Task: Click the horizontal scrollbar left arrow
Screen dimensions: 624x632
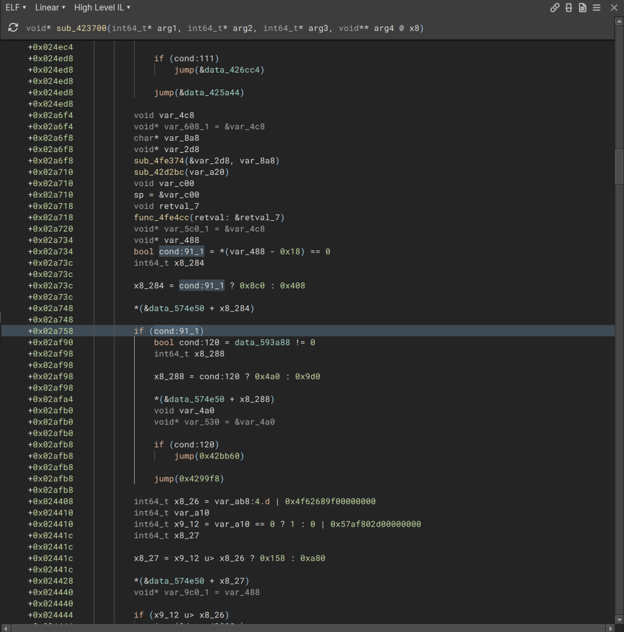Action: 4,628
